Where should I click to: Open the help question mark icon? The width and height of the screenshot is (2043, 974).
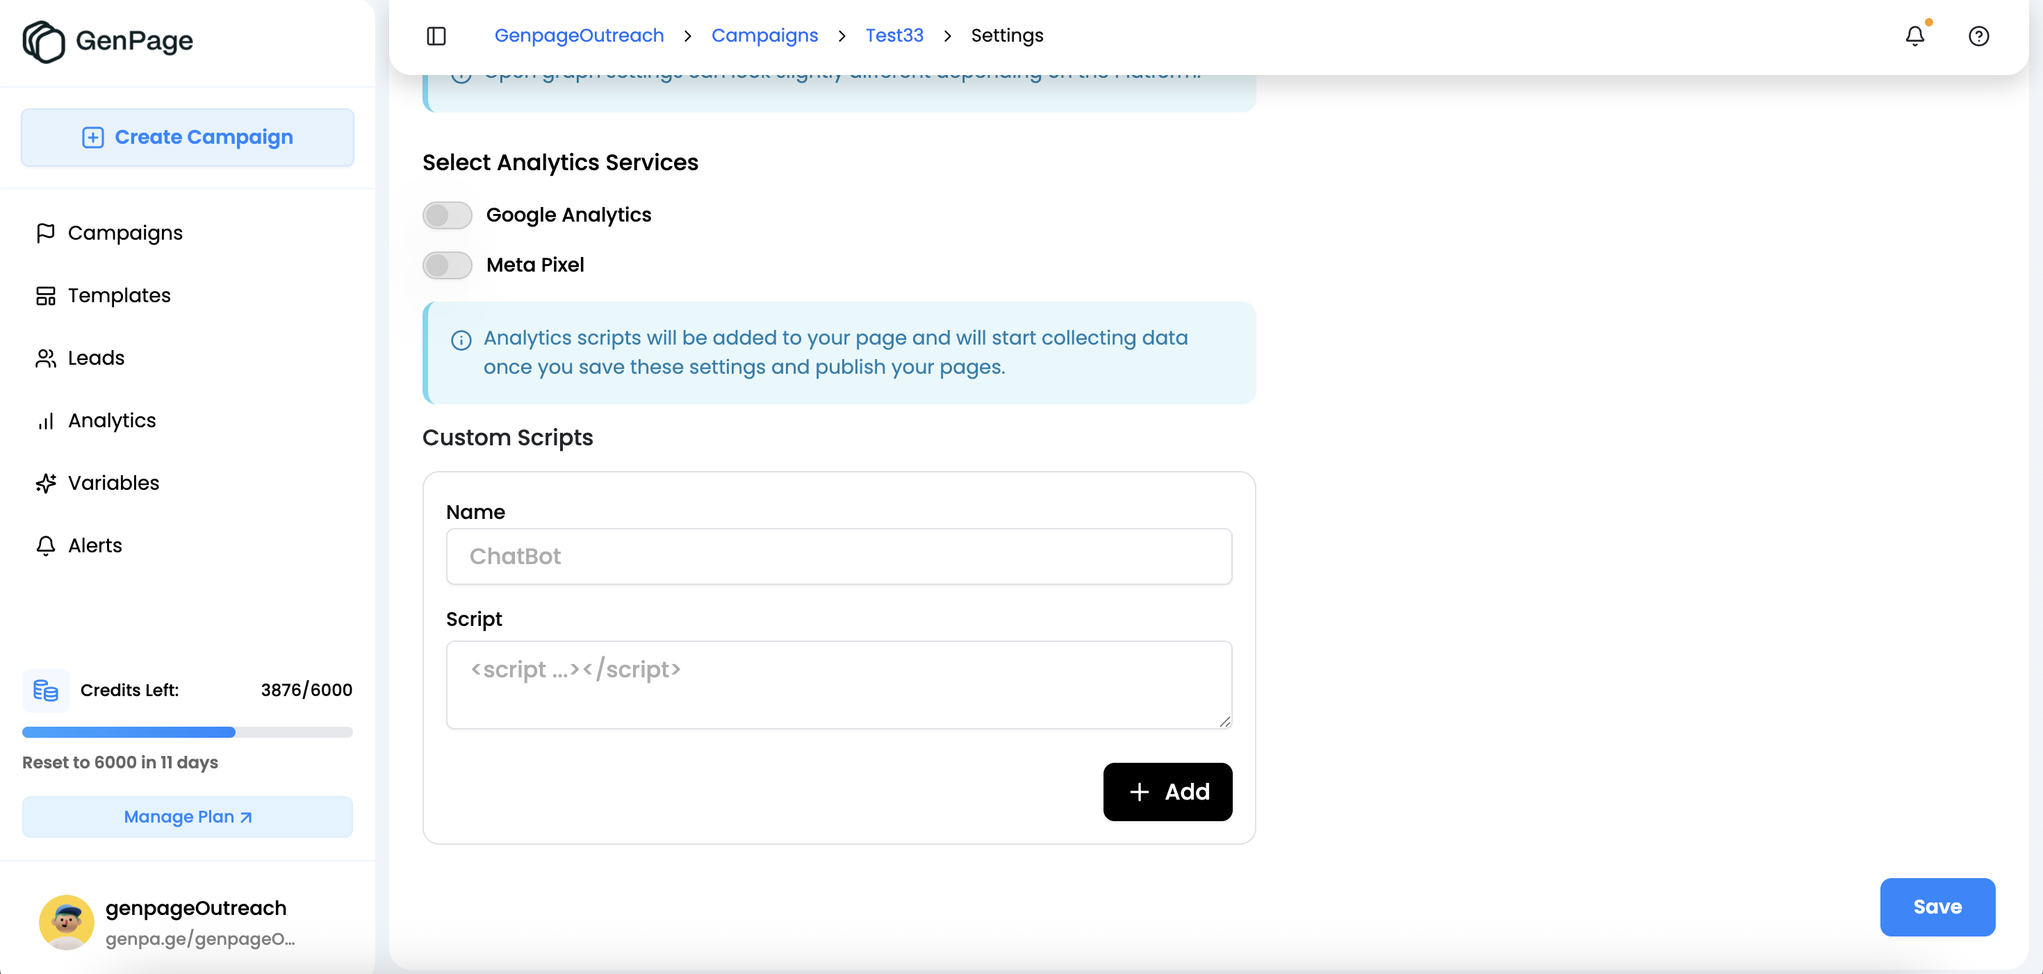pyautogui.click(x=1979, y=35)
